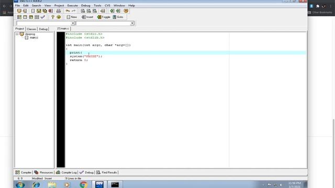335x188 pixels.
Task: Open the Debug bottom panel tab
Action: point(86,172)
